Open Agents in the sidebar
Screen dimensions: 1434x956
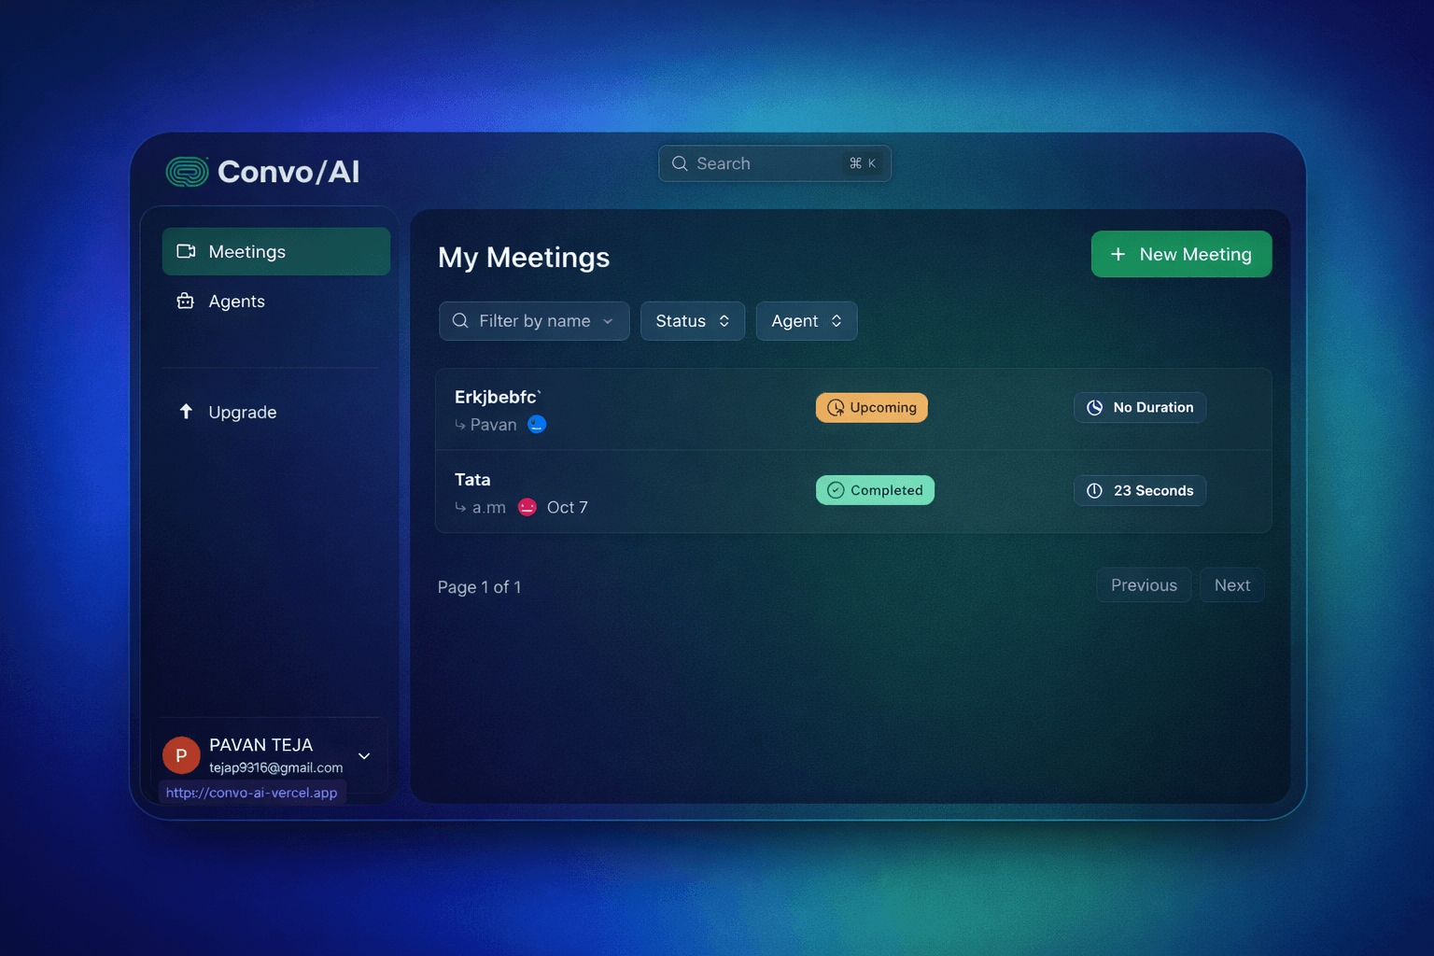236,302
